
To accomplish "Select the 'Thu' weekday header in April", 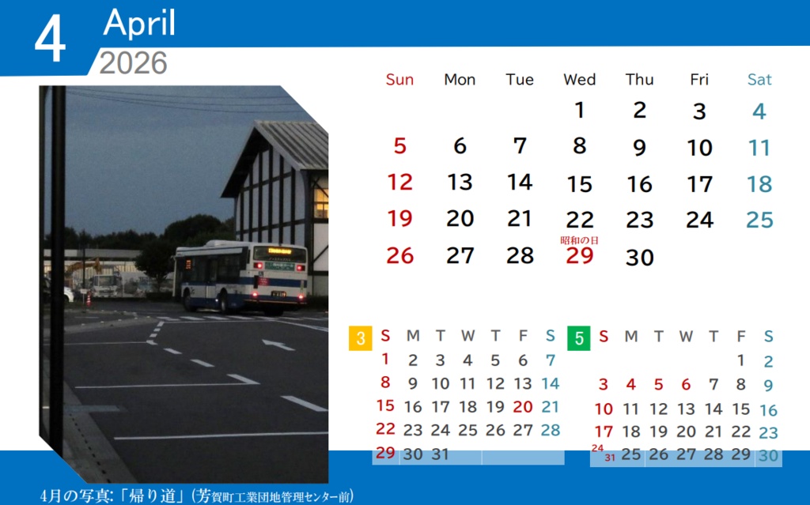I will click(x=639, y=80).
